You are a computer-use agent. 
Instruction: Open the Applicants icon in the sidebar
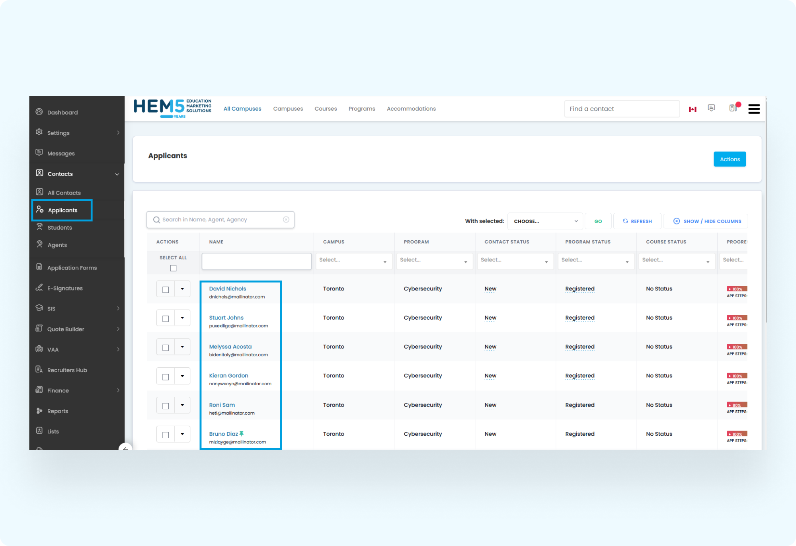point(40,210)
